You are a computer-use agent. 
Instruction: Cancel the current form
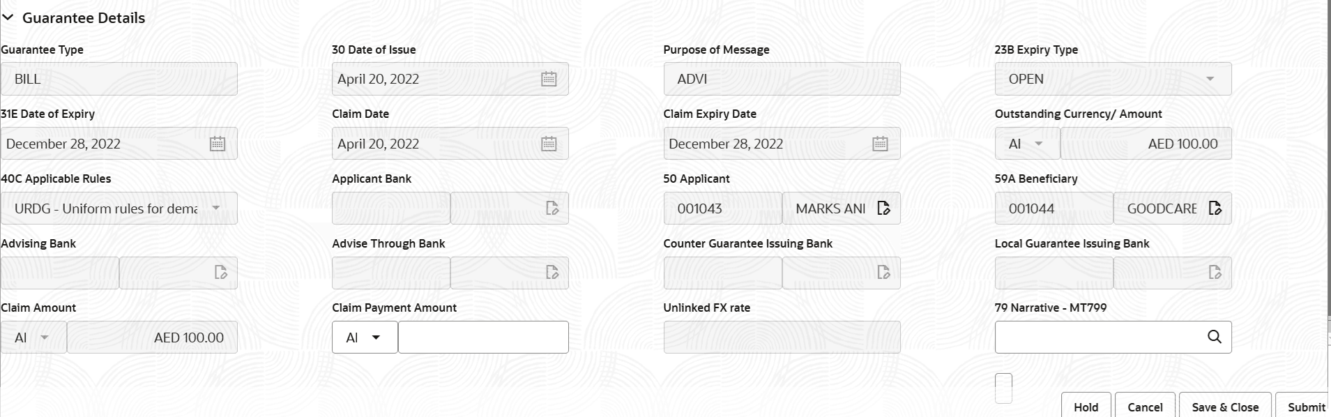[x=1144, y=407]
